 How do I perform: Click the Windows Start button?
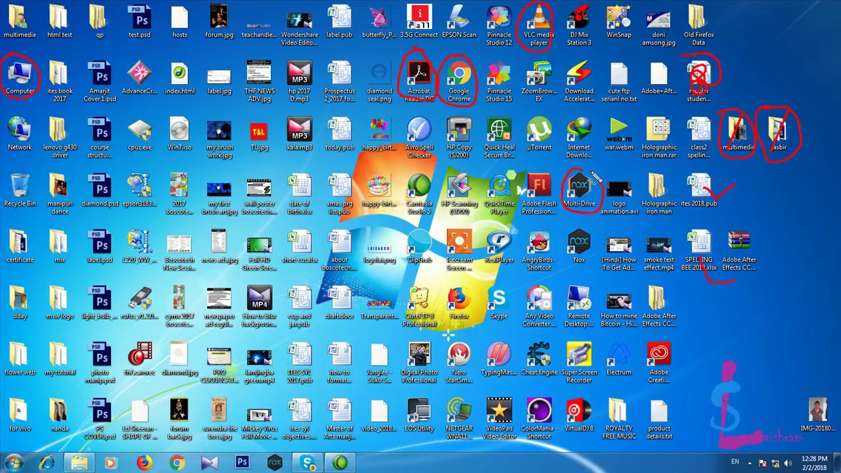[x=14, y=463]
